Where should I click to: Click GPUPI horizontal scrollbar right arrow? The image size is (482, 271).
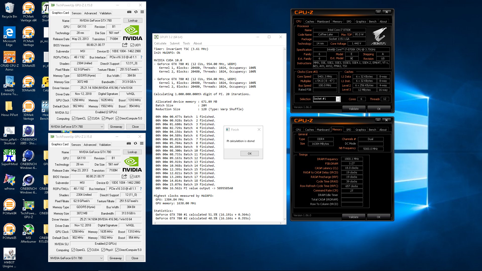click(x=281, y=223)
